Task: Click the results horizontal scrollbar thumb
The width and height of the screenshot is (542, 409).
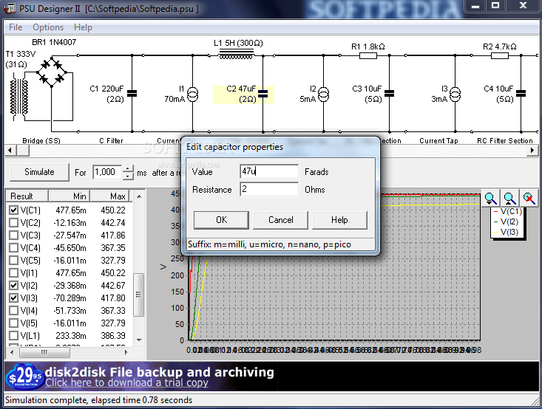Action: coord(44,352)
